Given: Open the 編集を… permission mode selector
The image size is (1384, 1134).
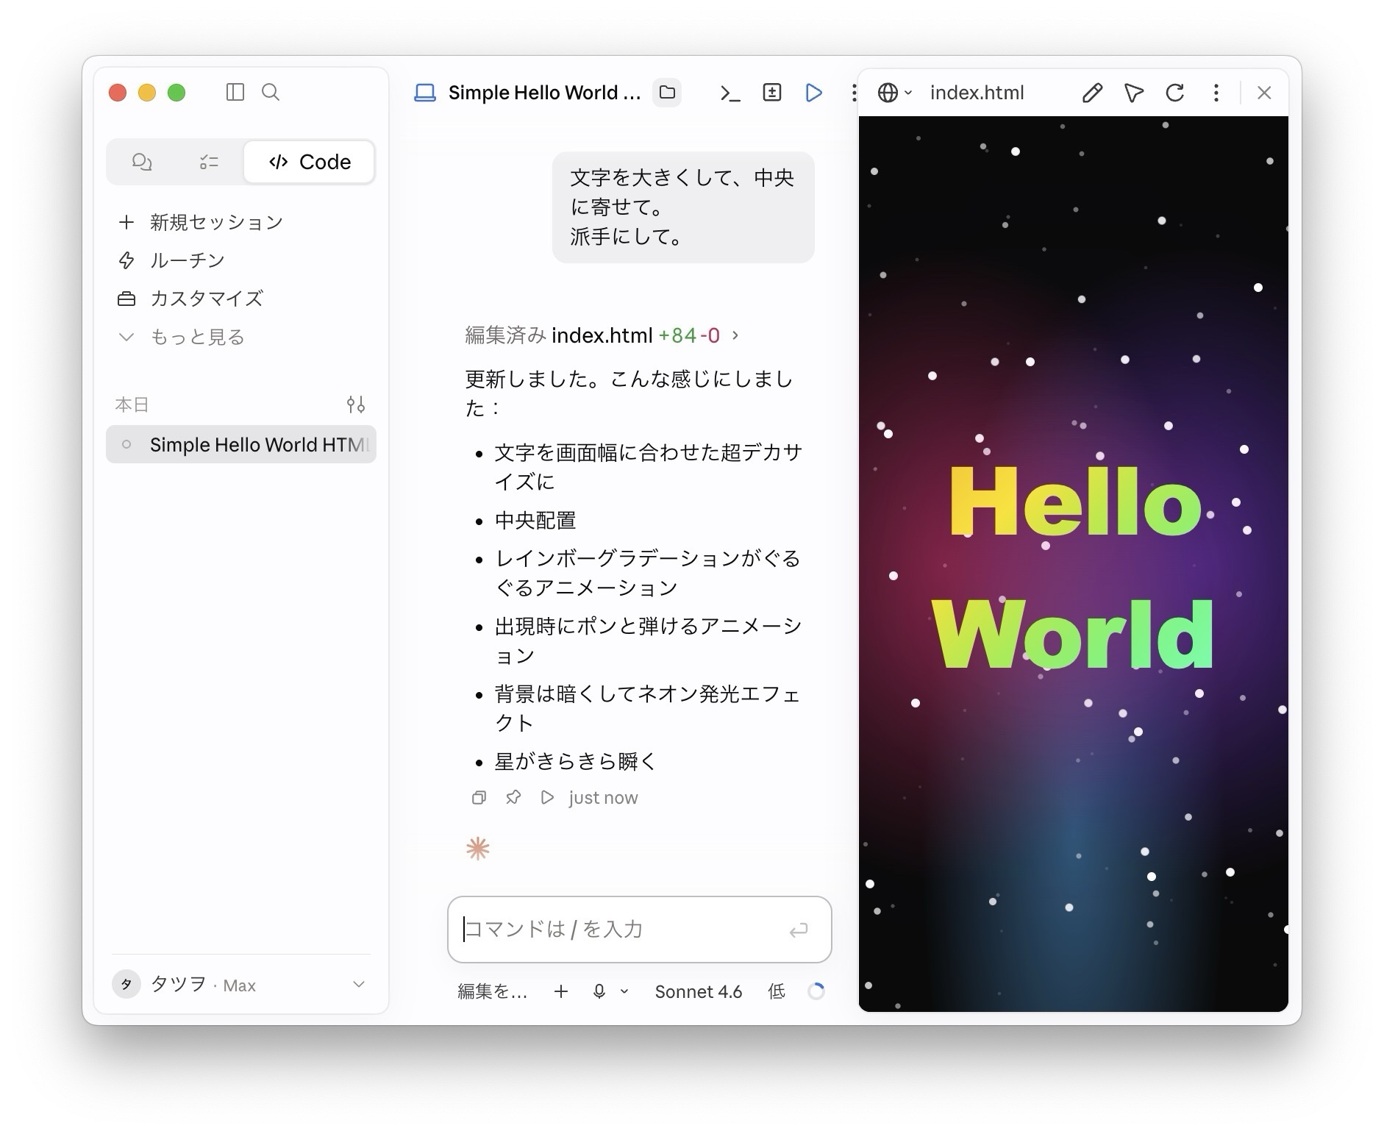Looking at the screenshot, I should pyautogui.click(x=492, y=992).
